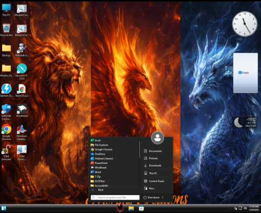Select the IObit Unlocker desktop shortcut
261x213 pixels.
coord(6,152)
